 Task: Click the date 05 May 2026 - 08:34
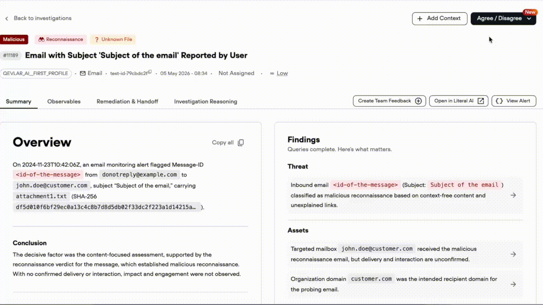click(x=184, y=73)
